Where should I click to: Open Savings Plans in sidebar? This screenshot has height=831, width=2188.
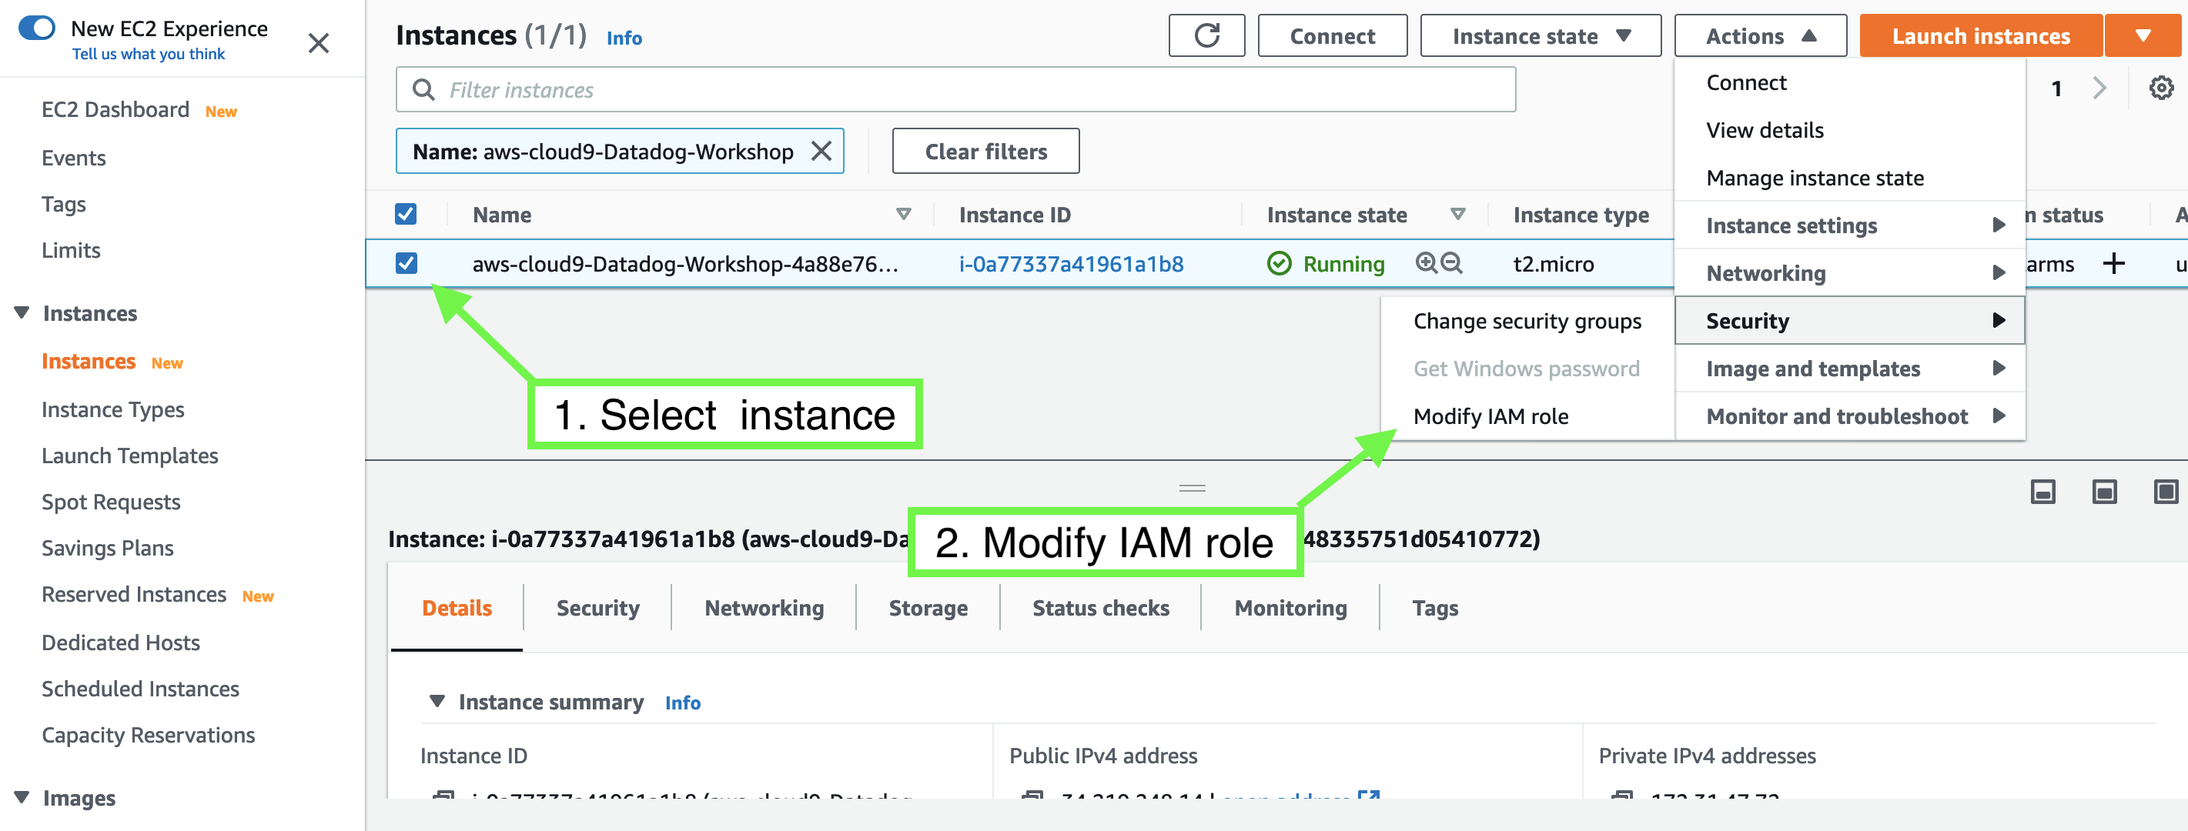tap(108, 548)
